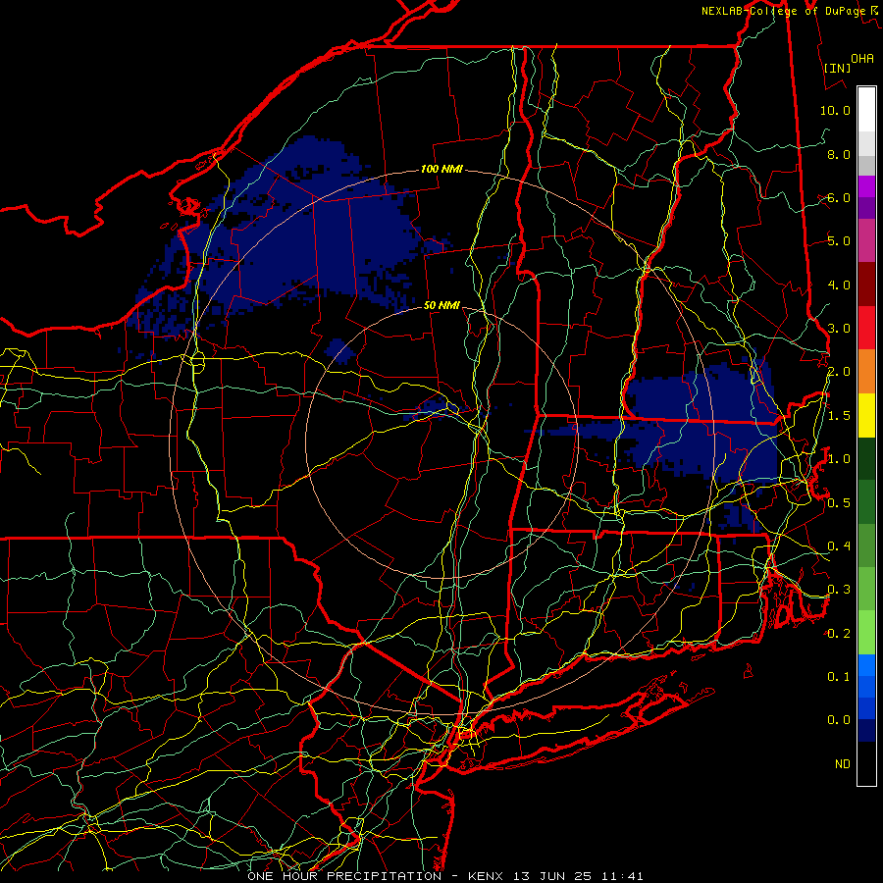This screenshot has height=883, width=883.
Task: Click the 'OHA' product code label
Action: 862,58
